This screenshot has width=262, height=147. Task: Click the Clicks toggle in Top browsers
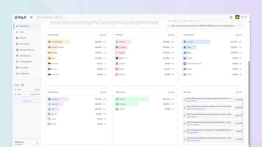pos(239,35)
